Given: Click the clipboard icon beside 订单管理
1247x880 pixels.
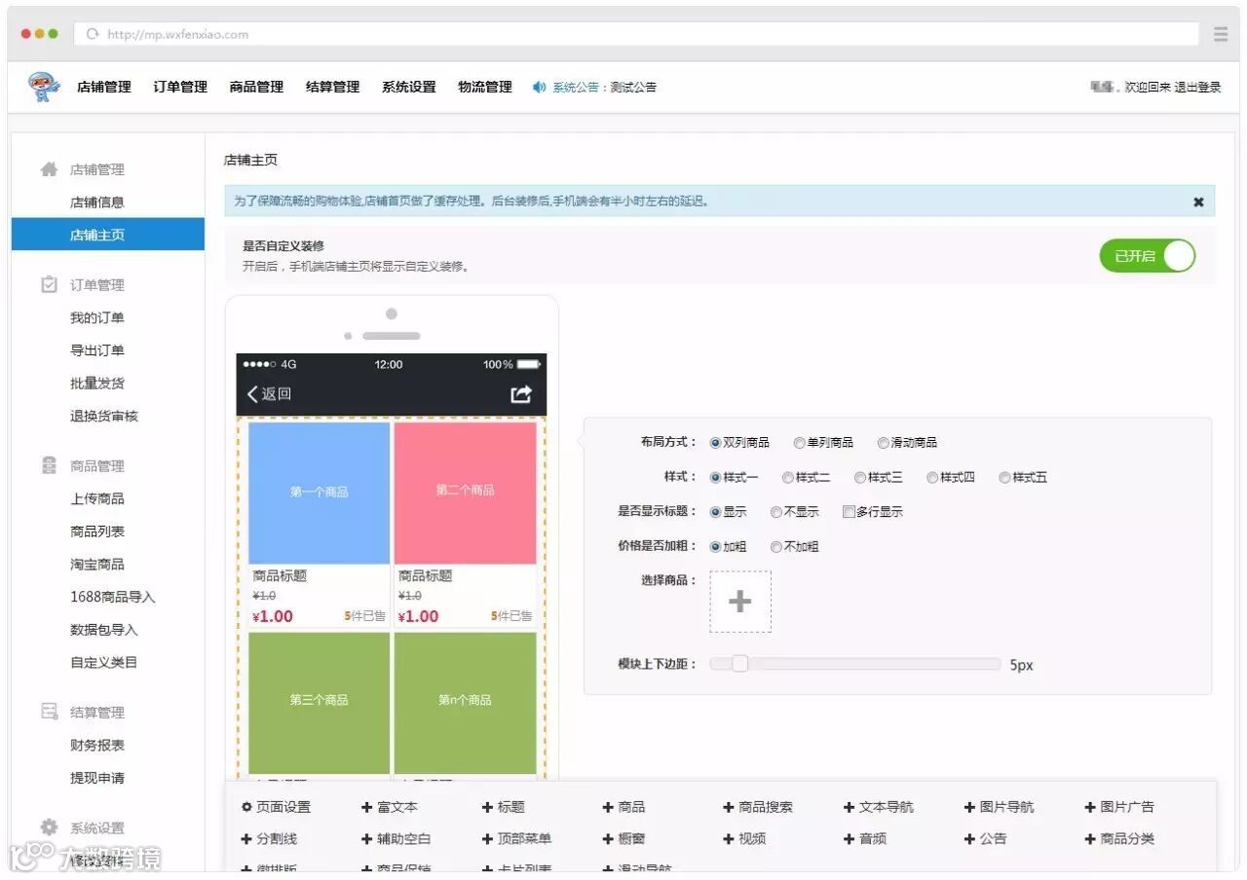Looking at the screenshot, I should pyautogui.click(x=49, y=284).
